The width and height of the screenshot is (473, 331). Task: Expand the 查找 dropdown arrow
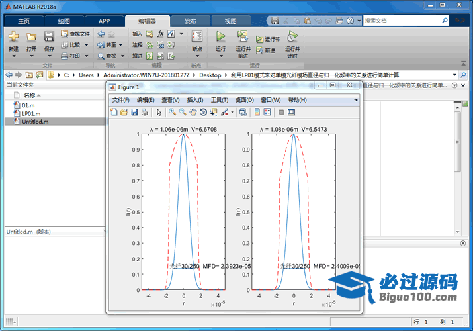[x=123, y=56]
